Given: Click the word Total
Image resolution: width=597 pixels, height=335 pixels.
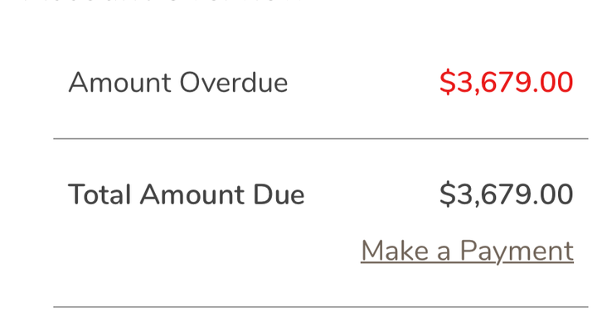Looking at the screenshot, I should click(99, 194).
